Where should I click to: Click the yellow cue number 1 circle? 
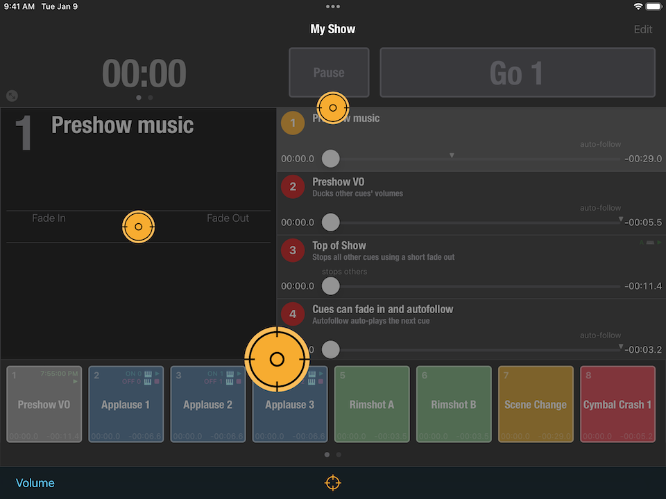293,123
